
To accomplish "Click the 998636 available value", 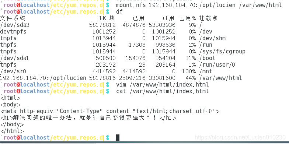I will pos(166,45).
